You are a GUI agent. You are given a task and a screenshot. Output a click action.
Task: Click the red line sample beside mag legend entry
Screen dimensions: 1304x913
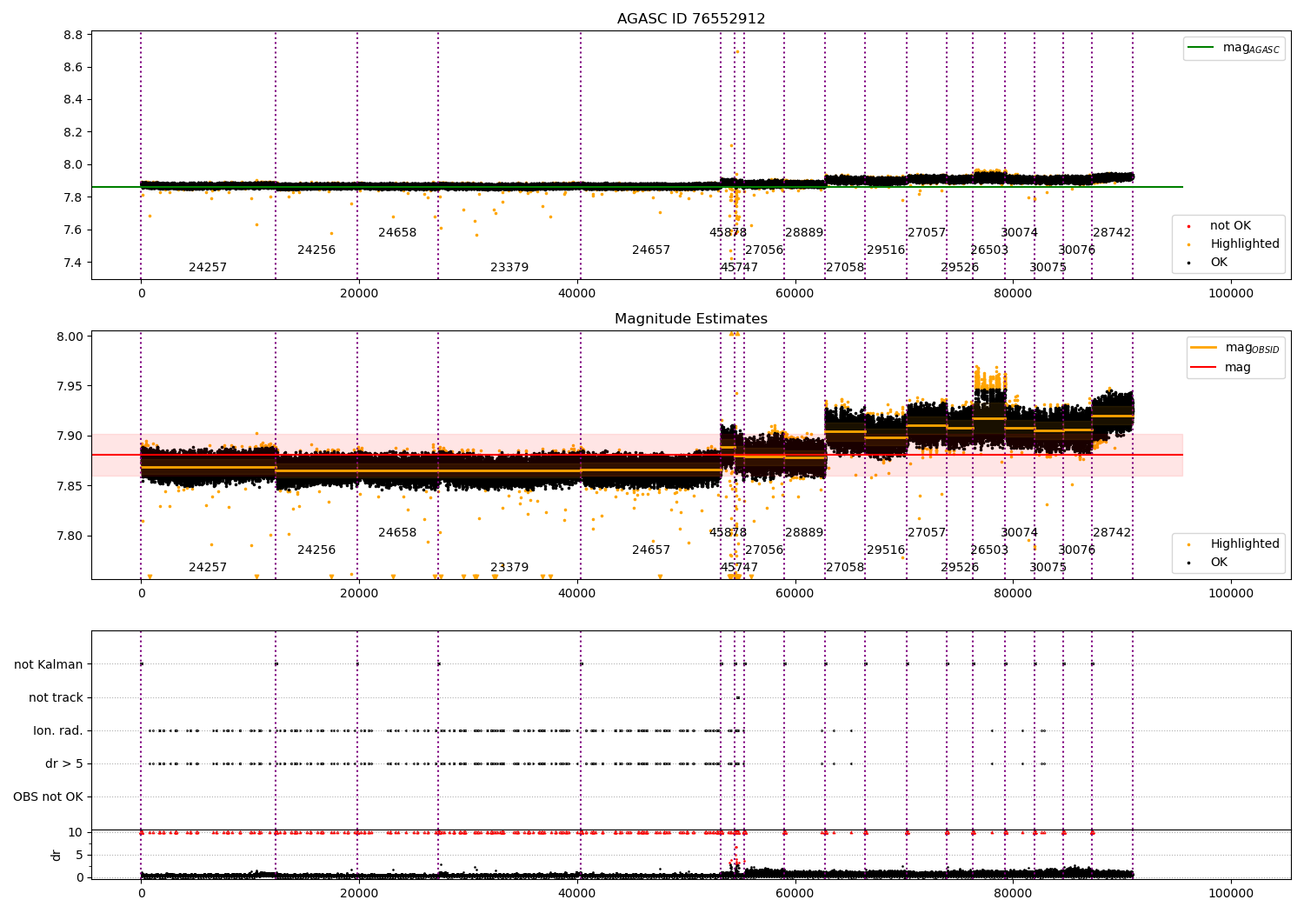coord(1204,368)
